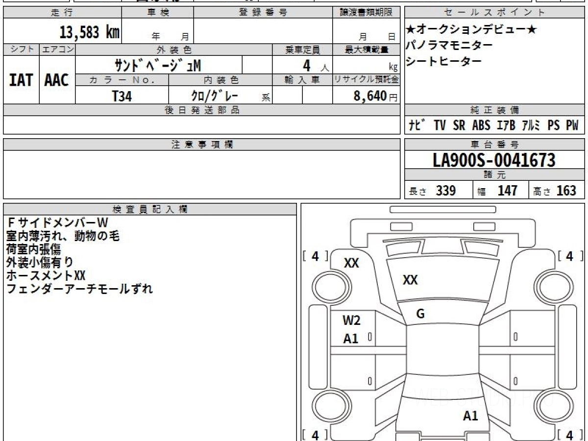Select the ナビ equipment item
This screenshot has height=441, width=588.
[416, 125]
